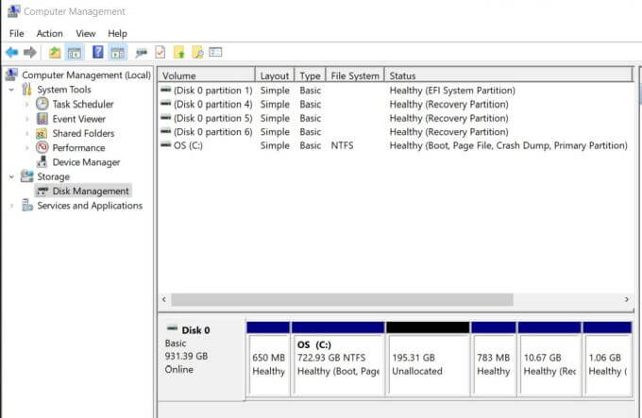Collapse the System Tools tree node
Viewport: 642px width, 418px height.
(x=12, y=89)
